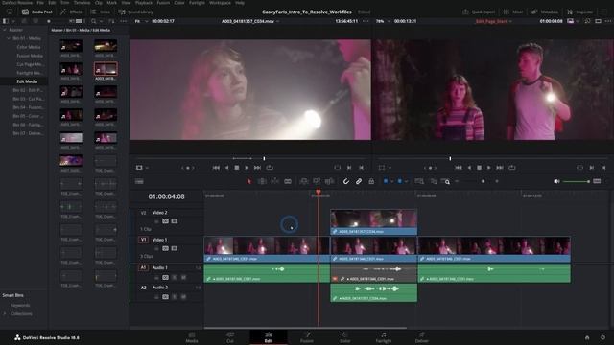Open the Sound Library panel
614x345 pixels.
pyautogui.click(x=136, y=11)
